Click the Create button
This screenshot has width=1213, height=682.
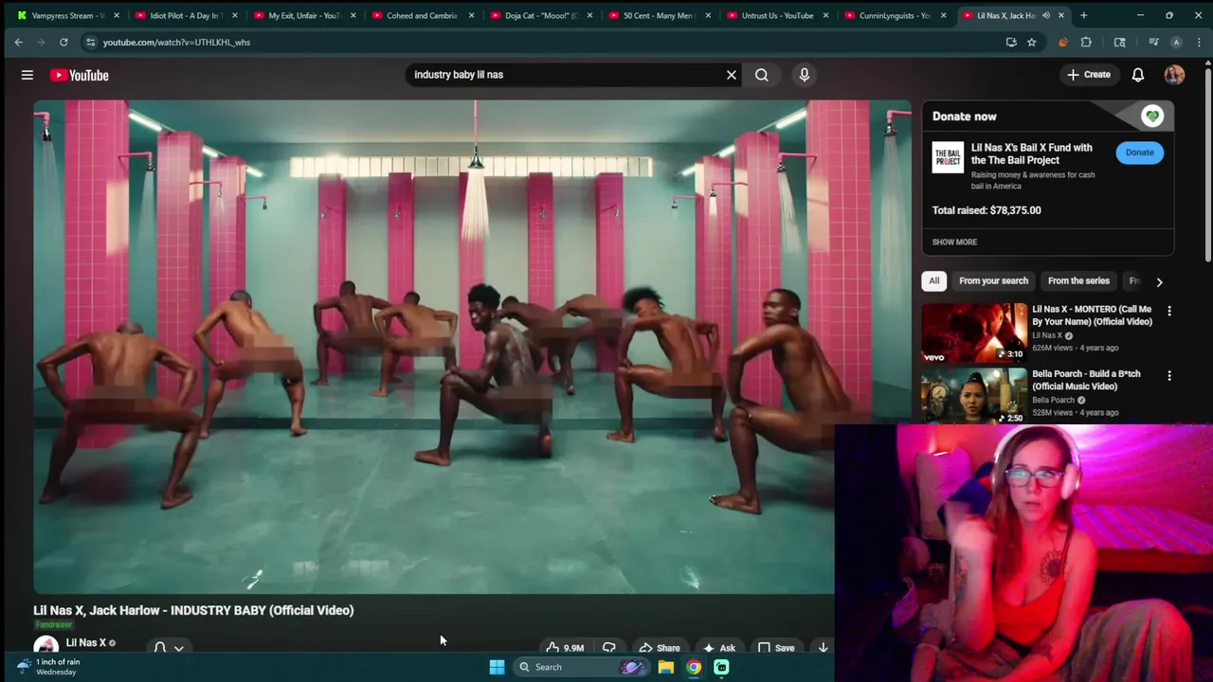1089,75
